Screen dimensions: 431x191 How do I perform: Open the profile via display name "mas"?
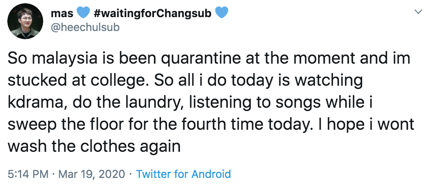62,13
